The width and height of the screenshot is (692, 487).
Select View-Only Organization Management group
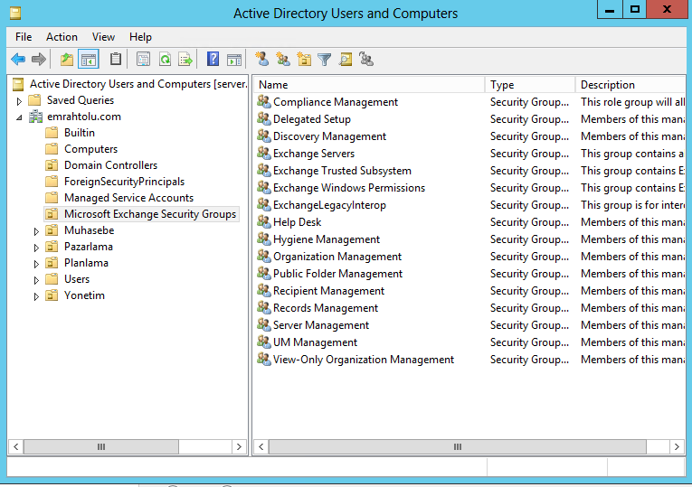pos(364,360)
